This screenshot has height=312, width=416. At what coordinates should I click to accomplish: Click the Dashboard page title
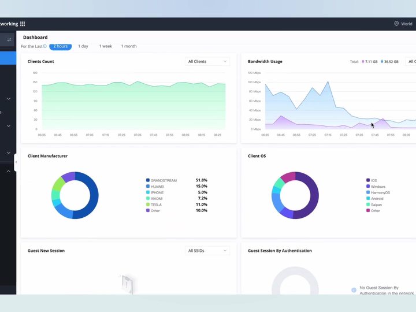[x=35, y=38]
